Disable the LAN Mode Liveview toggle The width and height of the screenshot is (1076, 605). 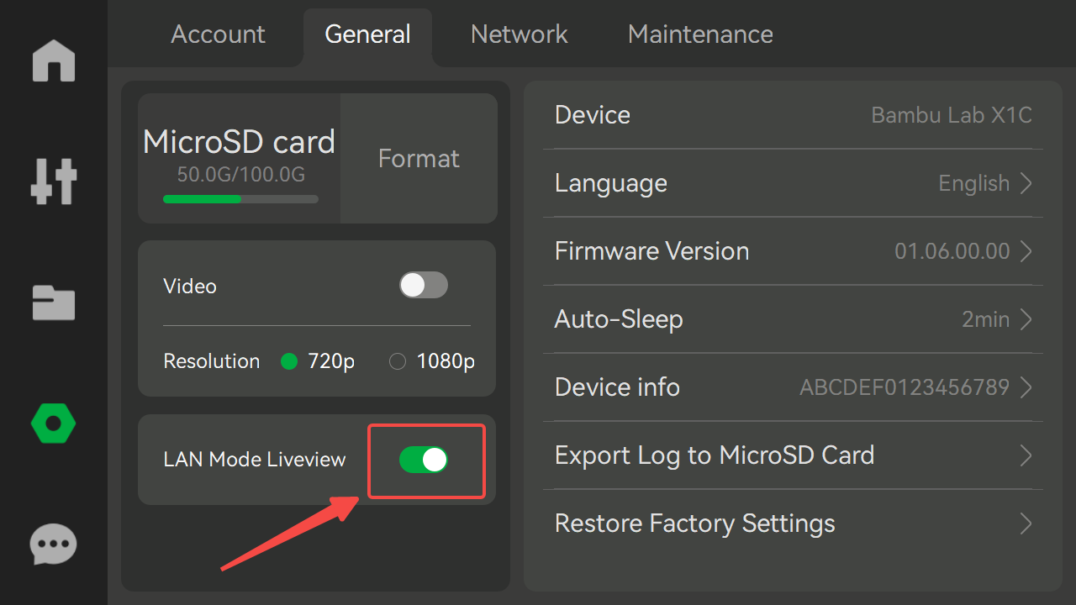(x=423, y=460)
